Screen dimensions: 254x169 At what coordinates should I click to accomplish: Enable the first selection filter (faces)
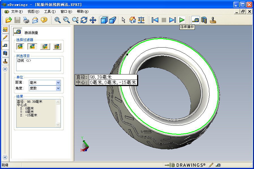coord(20,47)
